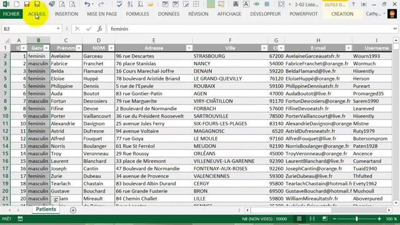Open Insert Function fx dialog

click(100, 29)
